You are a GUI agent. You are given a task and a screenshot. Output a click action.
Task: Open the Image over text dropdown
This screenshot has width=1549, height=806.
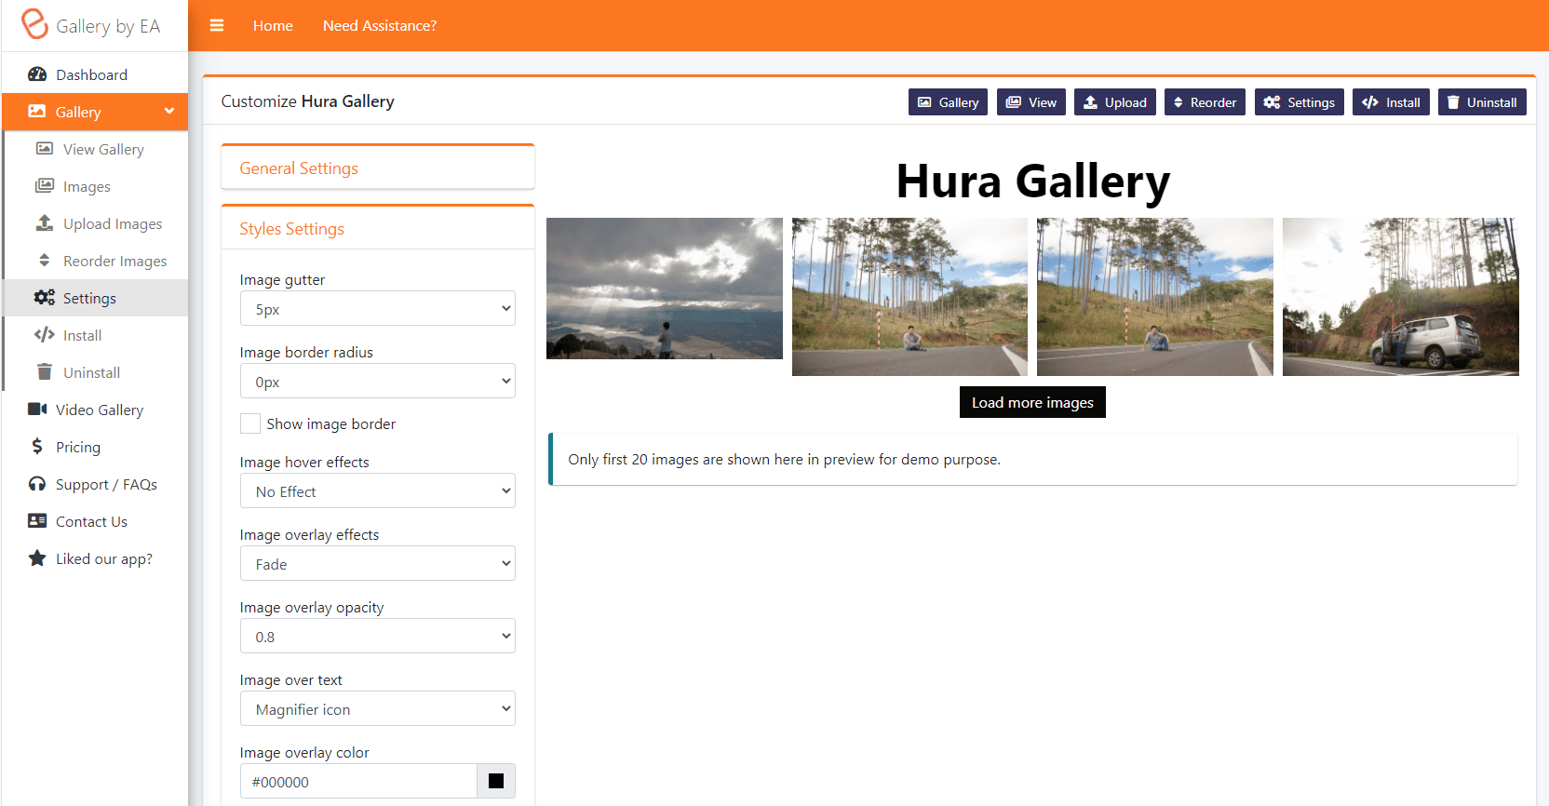click(378, 708)
